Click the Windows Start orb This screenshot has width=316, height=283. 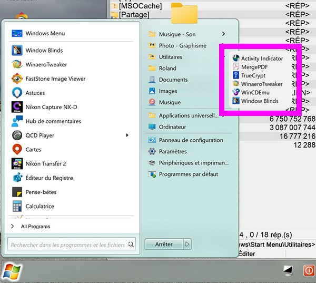pos(12,271)
